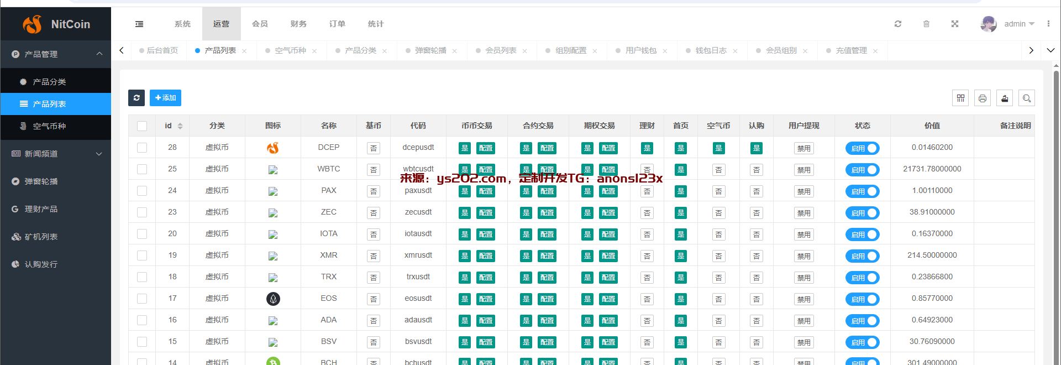Click the trash icon in top header

pyautogui.click(x=927, y=24)
